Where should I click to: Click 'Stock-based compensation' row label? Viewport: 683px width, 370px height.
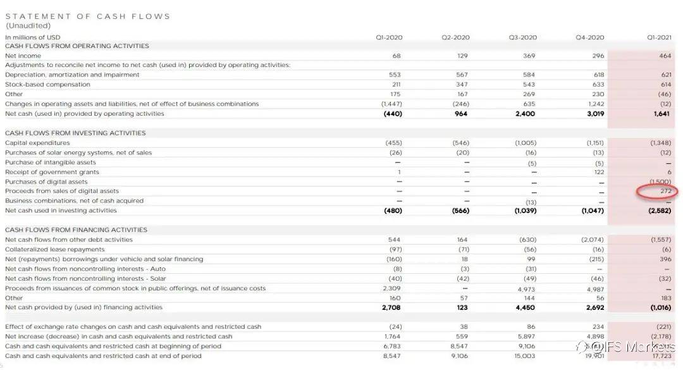pyautogui.click(x=47, y=84)
